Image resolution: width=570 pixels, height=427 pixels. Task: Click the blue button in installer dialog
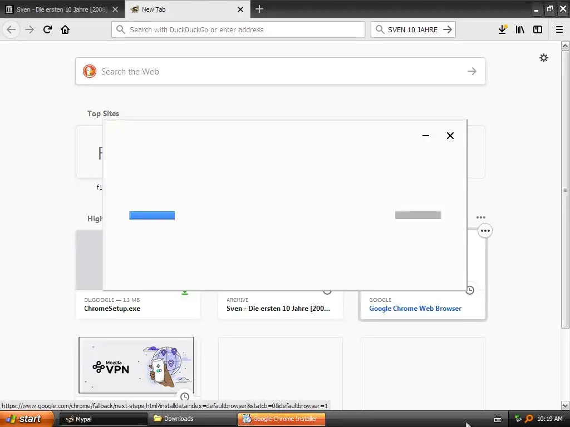point(152,215)
